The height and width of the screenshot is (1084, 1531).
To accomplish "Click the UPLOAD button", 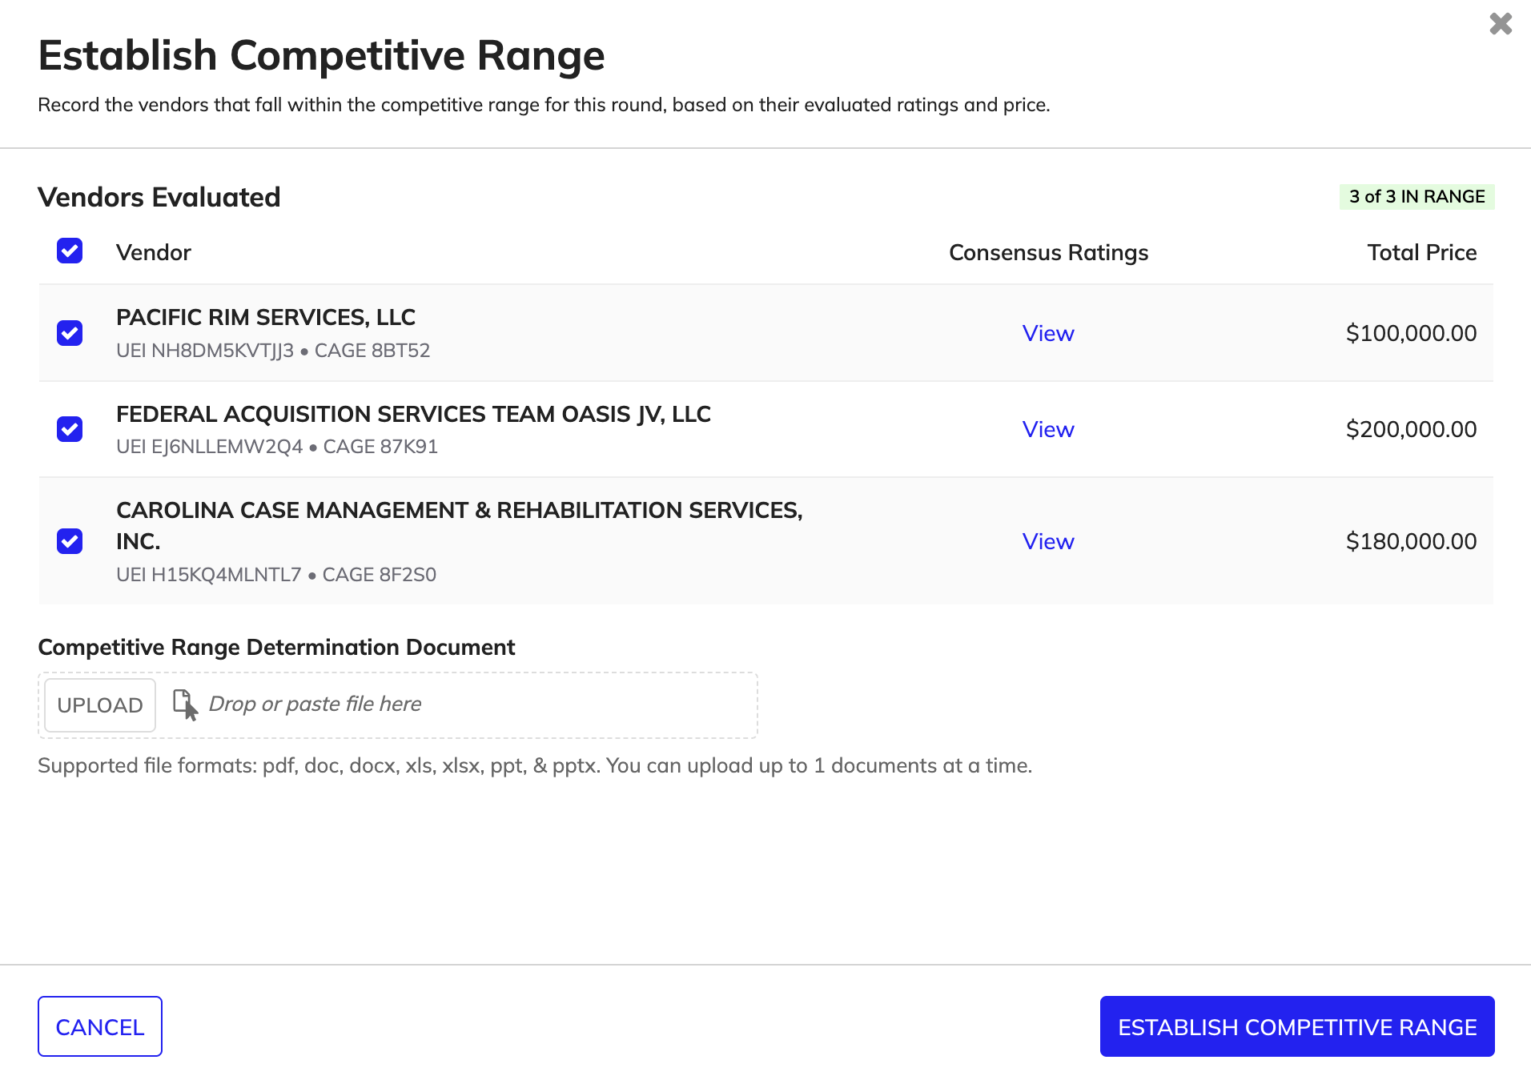I will [100, 705].
